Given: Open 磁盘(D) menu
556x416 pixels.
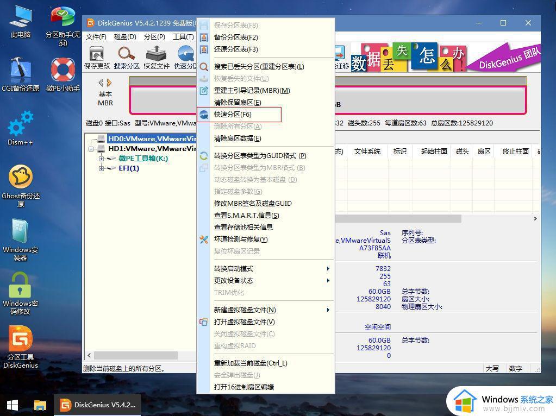Looking at the screenshot, I should pyautogui.click(x=125, y=37).
